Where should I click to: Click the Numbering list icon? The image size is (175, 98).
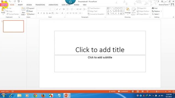click(72, 9)
